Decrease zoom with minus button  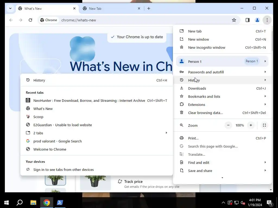228,125
